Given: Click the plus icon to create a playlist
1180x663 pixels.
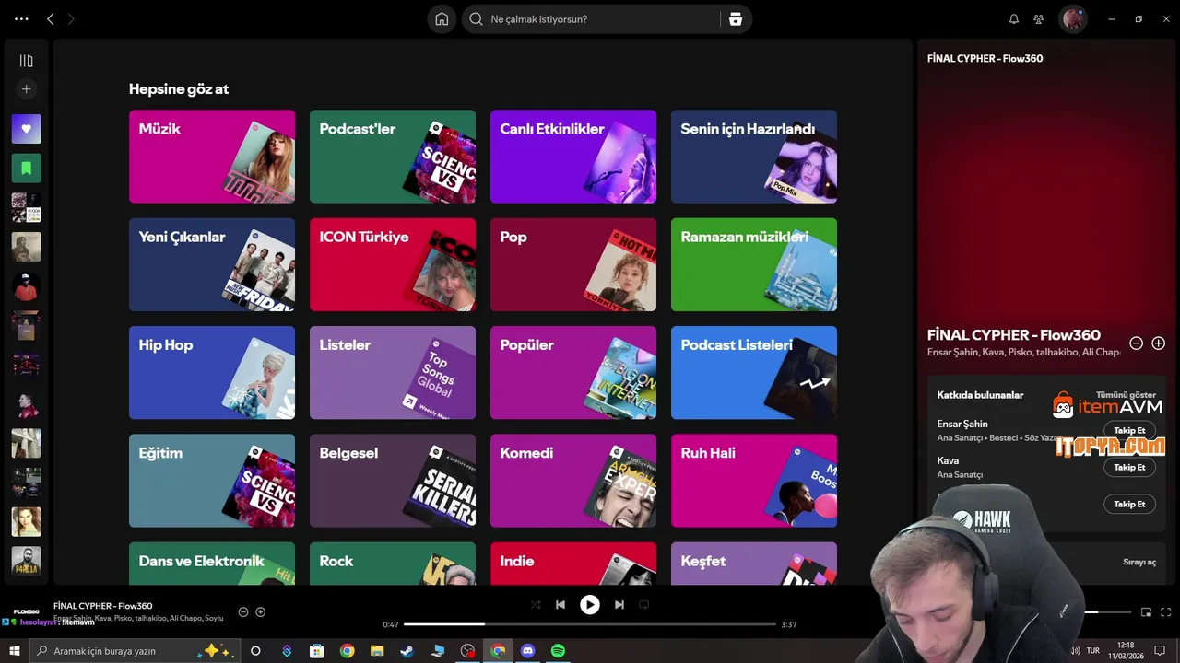Looking at the screenshot, I should pos(26,89).
